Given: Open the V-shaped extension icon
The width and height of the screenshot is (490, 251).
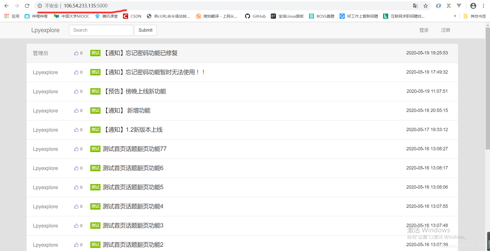Looking at the screenshot, I should 459,6.
